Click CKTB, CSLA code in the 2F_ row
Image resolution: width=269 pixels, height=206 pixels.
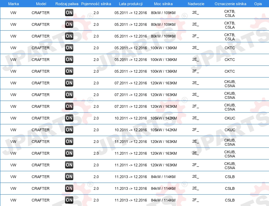click(230, 37)
